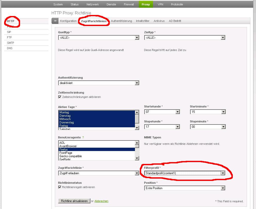Open the Firewall menu
Screen dimensions: 256x209
click(129, 4)
